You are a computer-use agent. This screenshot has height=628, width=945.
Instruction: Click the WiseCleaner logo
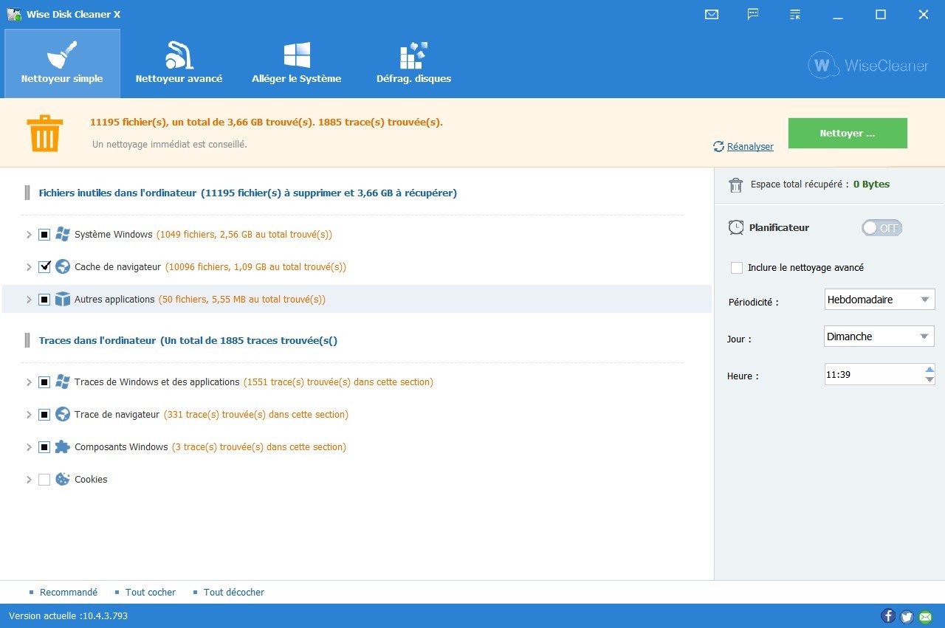point(868,66)
